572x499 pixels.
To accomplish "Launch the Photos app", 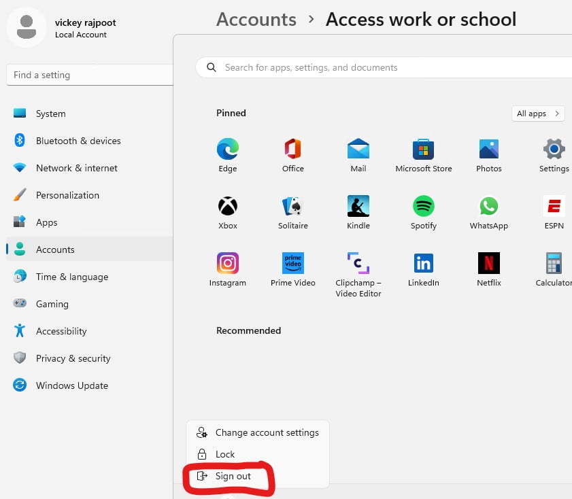I will [x=489, y=149].
